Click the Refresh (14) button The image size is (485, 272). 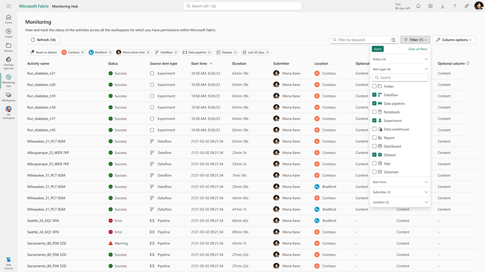coord(43,40)
